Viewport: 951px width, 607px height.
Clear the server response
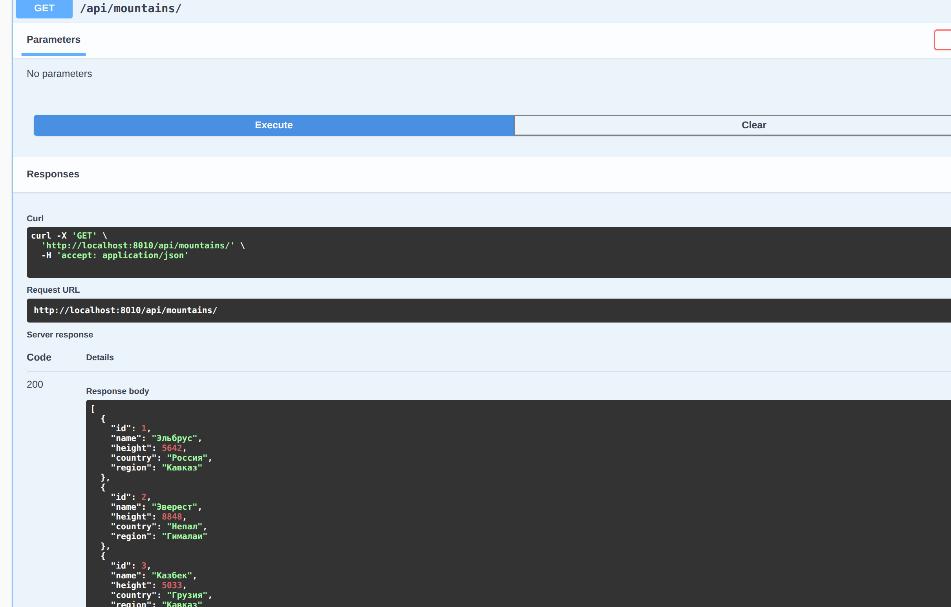(x=753, y=125)
